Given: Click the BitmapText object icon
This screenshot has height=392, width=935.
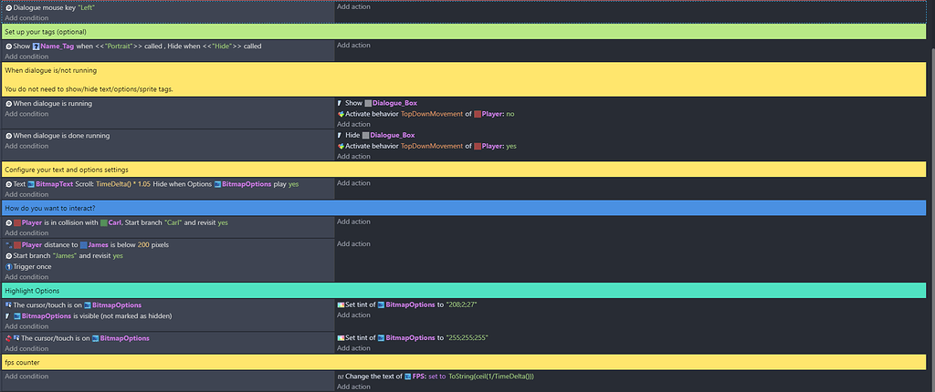Looking at the screenshot, I should pyautogui.click(x=31, y=184).
